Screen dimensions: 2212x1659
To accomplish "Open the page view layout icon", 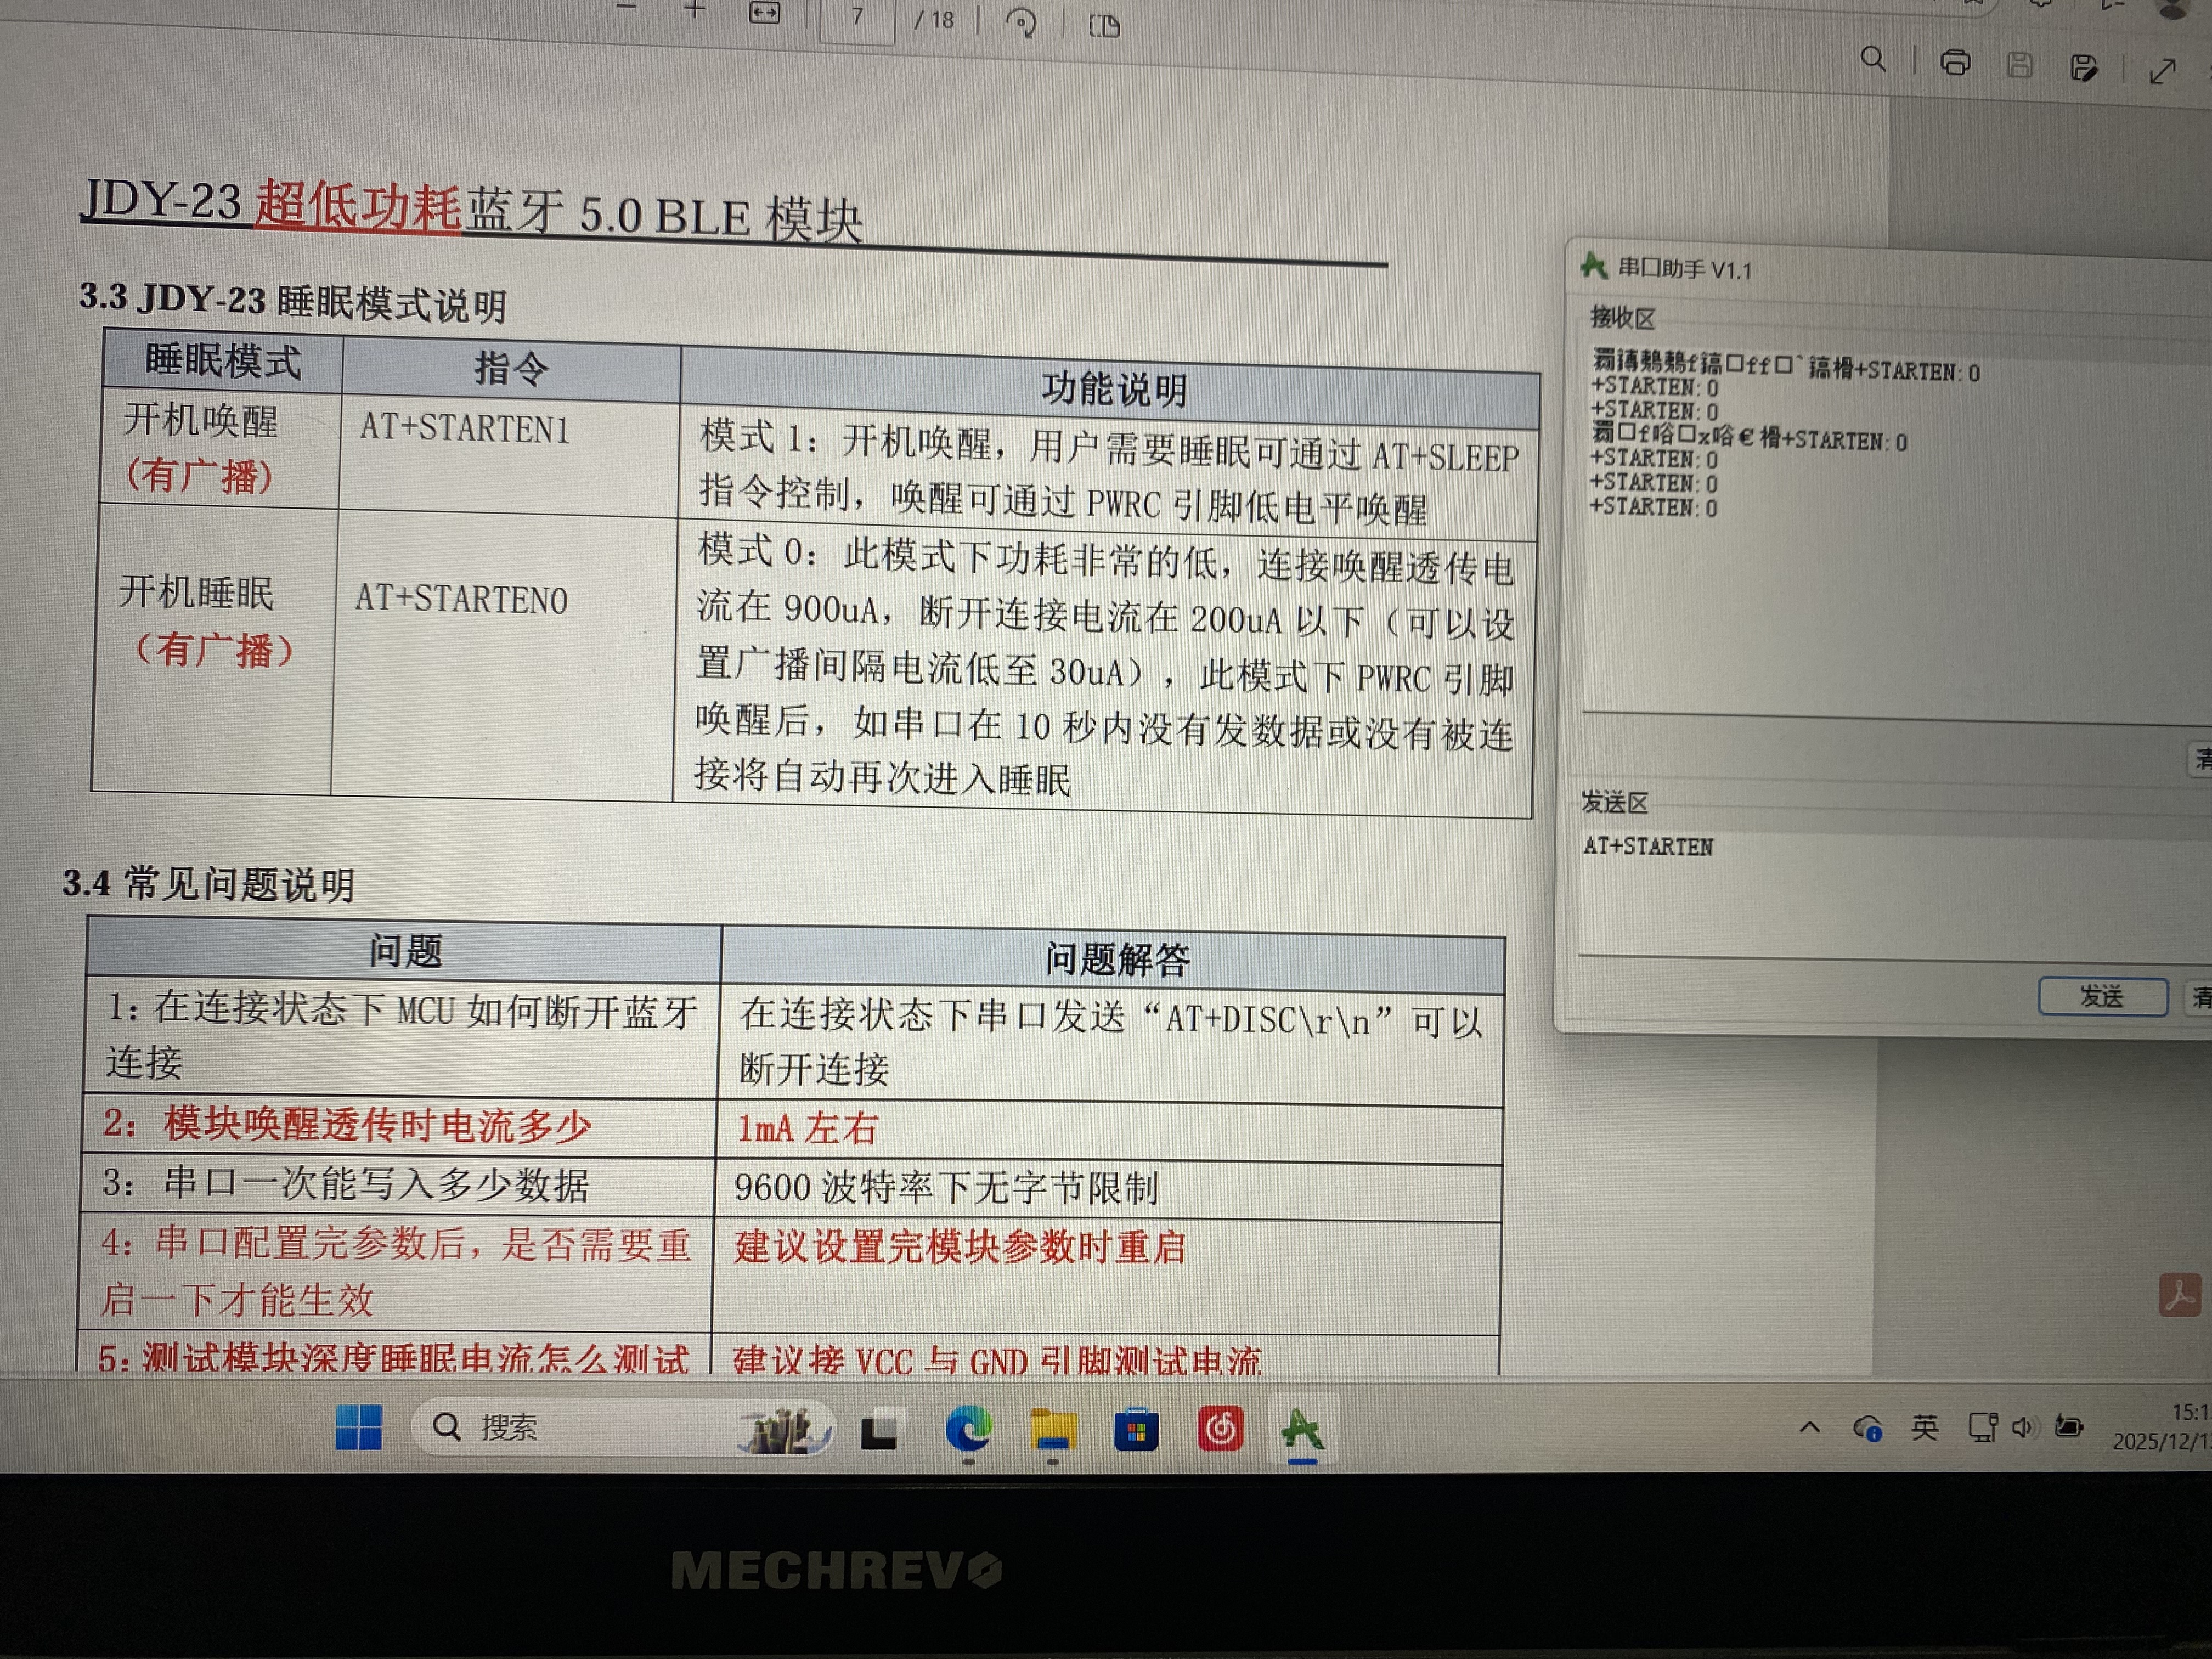I will click(1104, 26).
